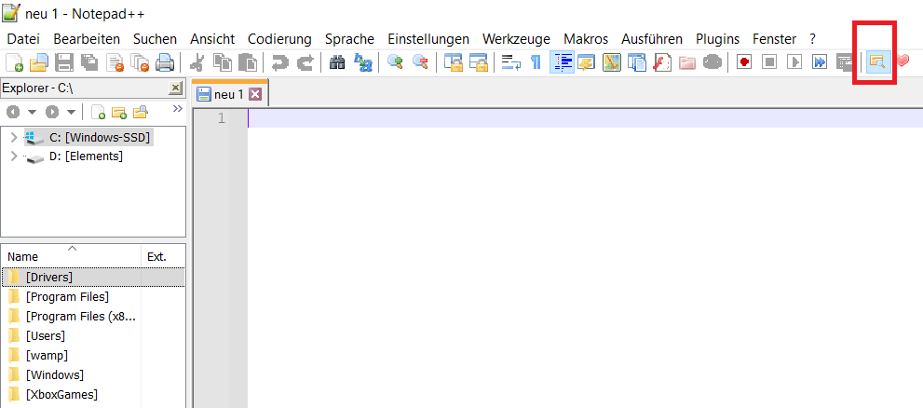Click the Paste clipboard icon

click(x=247, y=61)
